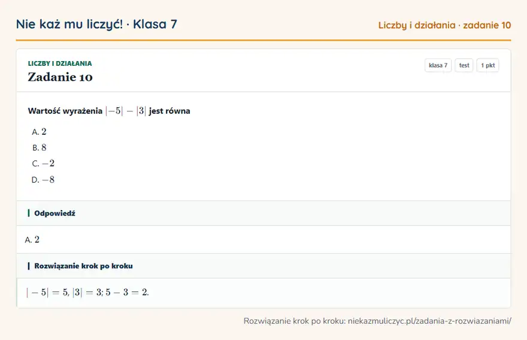
Task: Open niekazmuliczyc.pl/zadania-z-rozwiazaniami/ footer link
Action: (x=429, y=321)
